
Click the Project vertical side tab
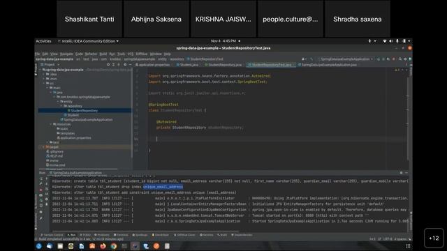36,70
